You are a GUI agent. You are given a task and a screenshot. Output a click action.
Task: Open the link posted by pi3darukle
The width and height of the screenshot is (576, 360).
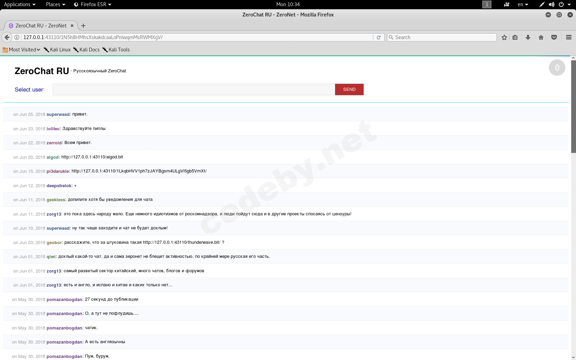tap(139, 171)
